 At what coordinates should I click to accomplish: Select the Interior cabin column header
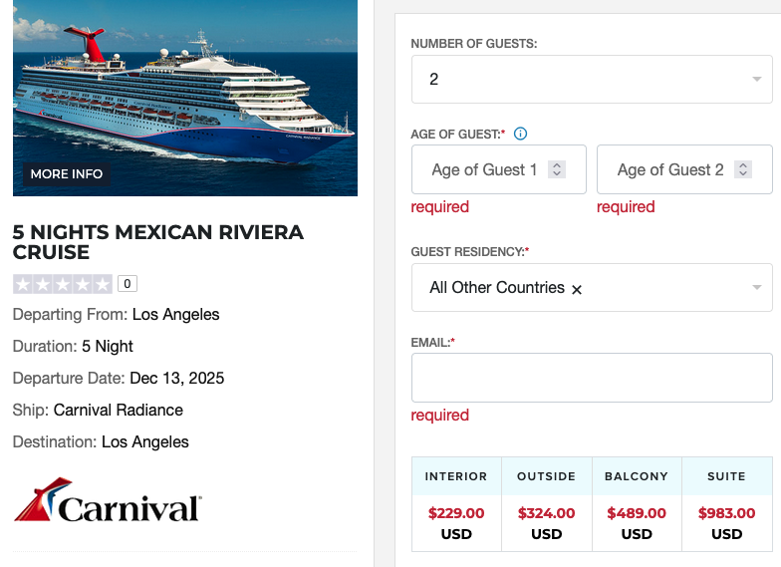(456, 476)
